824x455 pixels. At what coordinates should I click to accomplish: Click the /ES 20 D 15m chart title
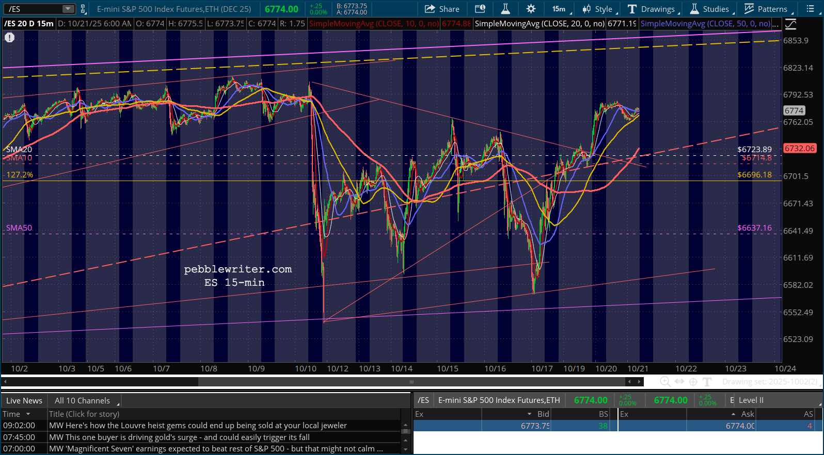[29, 24]
